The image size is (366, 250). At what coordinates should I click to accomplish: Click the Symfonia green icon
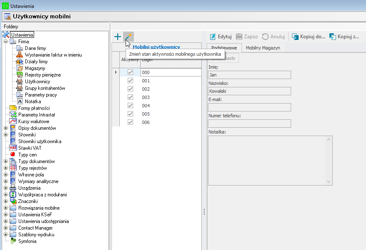(13, 241)
